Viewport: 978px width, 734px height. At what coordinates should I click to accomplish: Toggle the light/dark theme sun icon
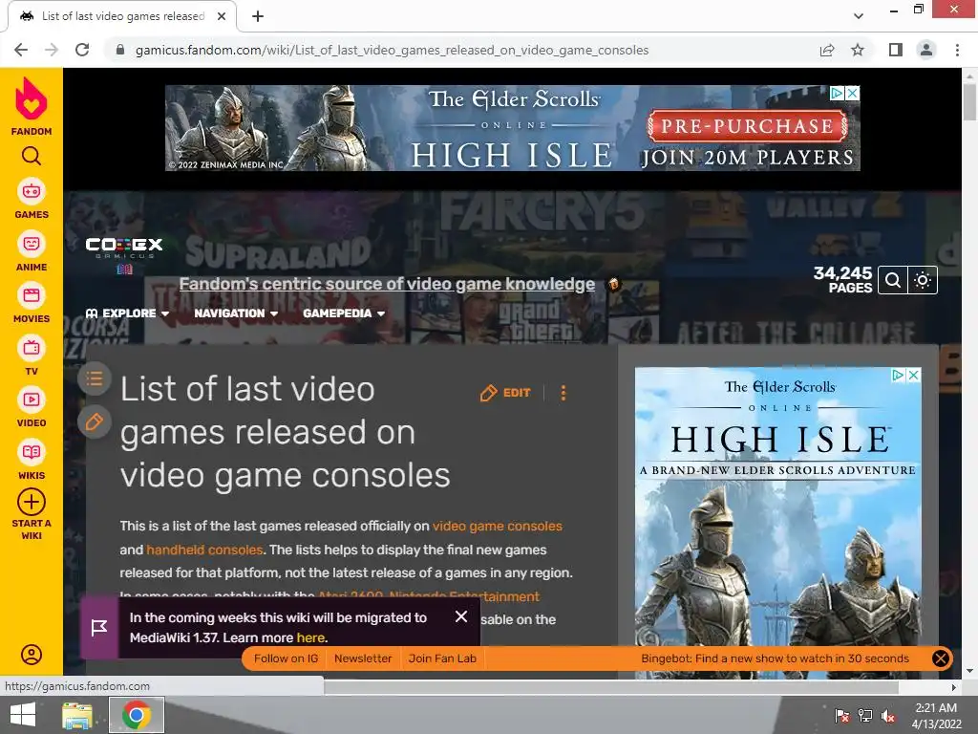[x=923, y=280]
